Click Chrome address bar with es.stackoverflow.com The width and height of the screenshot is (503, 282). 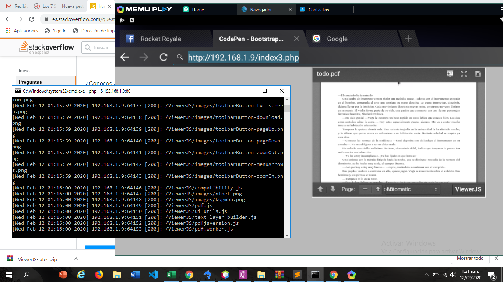tap(78, 19)
